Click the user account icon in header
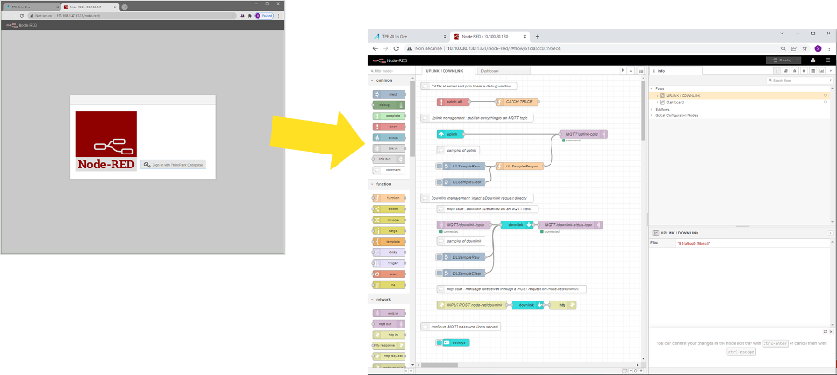 point(814,60)
